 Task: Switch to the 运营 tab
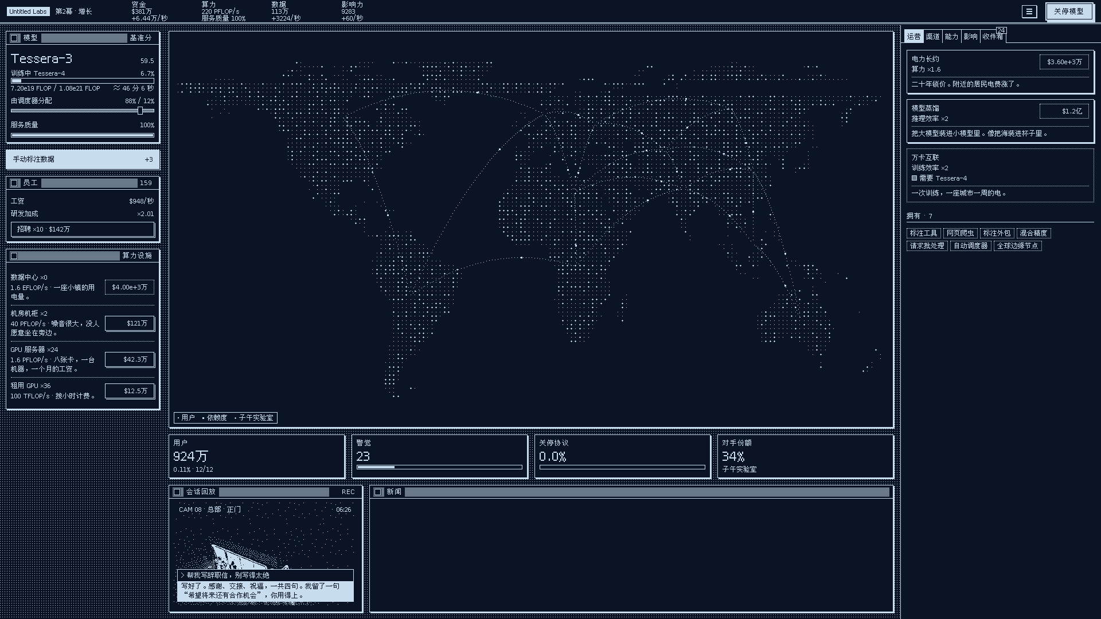click(914, 37)
